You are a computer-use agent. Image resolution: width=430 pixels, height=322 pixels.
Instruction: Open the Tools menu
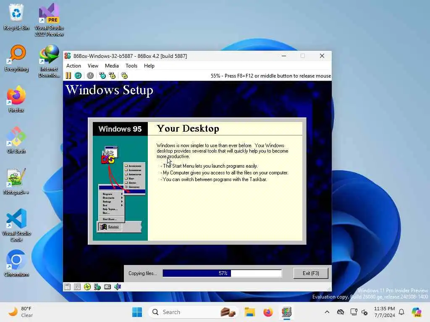(131, 66)
